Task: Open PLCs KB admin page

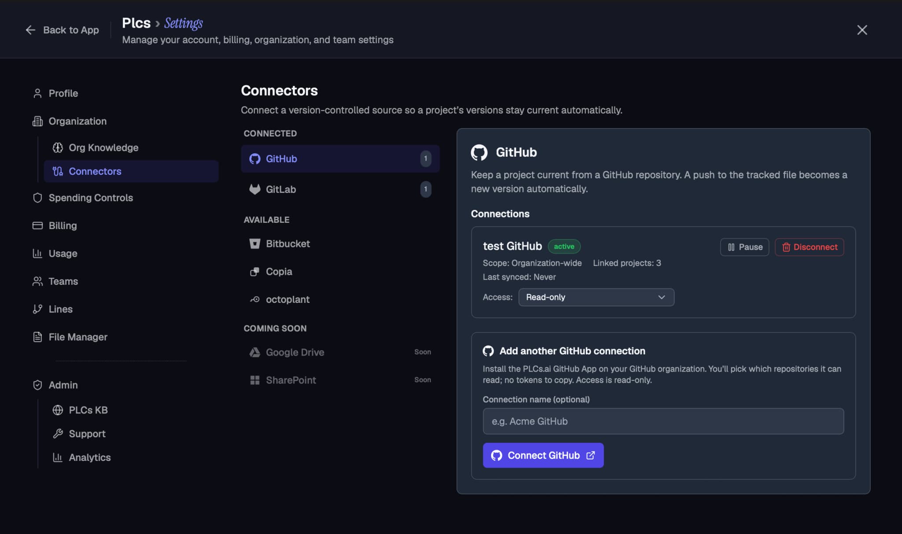Action: pos(88,410)
